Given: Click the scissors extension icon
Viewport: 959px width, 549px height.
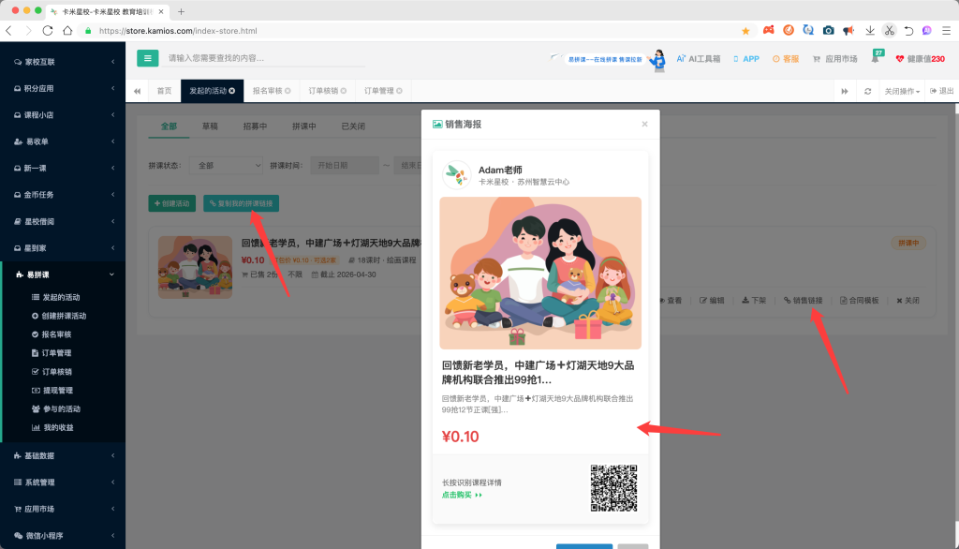Looking at the screenshot, I should [890, 31].
